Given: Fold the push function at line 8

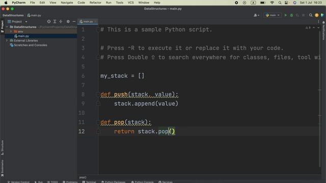Looking at the screenshot, I should pyautogui.click(x=98, y=95).
